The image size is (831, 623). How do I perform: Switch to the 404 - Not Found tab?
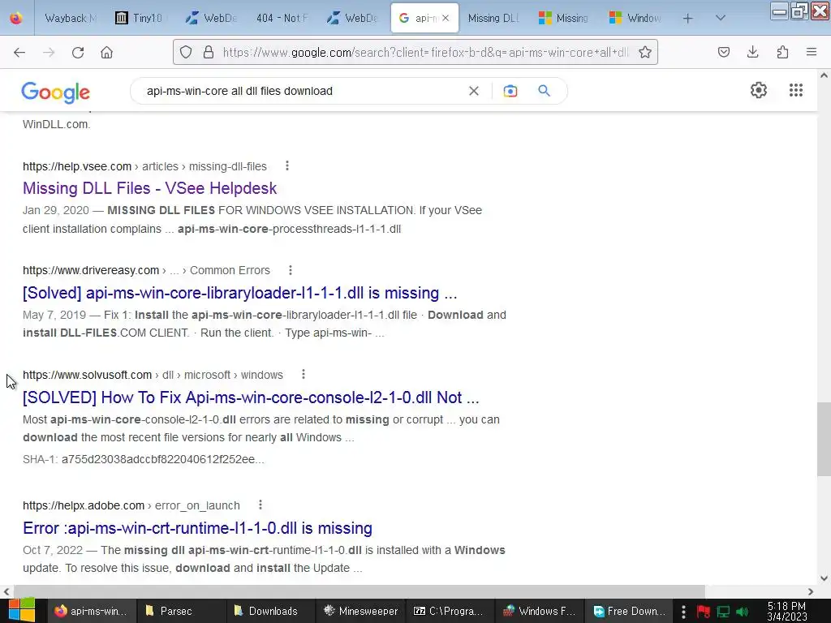coord(281,18)
